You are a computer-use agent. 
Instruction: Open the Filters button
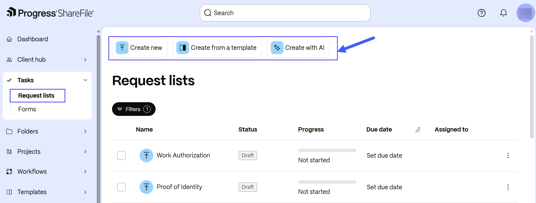(x=134, y=109)
